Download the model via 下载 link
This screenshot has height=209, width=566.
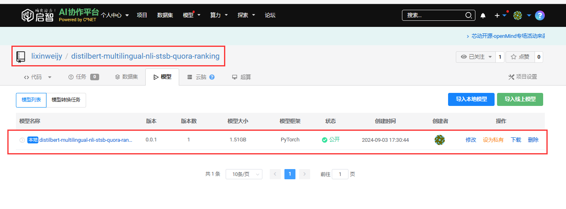coord(516,140)
